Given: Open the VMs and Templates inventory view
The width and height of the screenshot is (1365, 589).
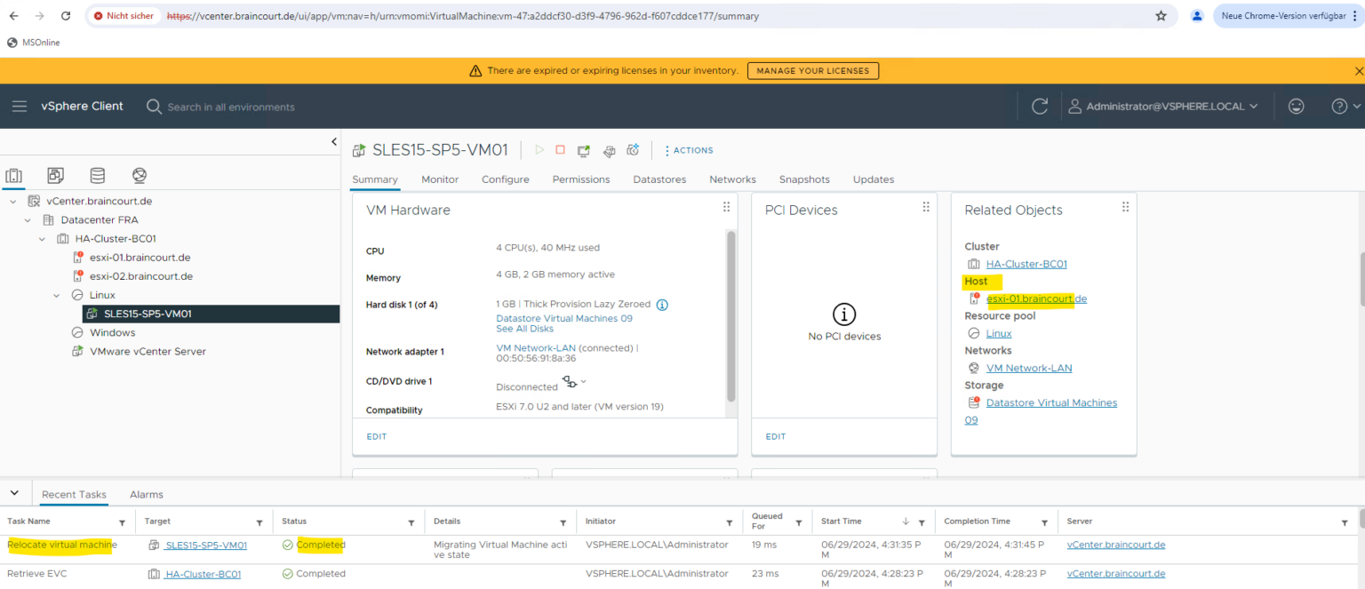Looking at the screenshot, I should pyautogui.click(x=55, y=176).
